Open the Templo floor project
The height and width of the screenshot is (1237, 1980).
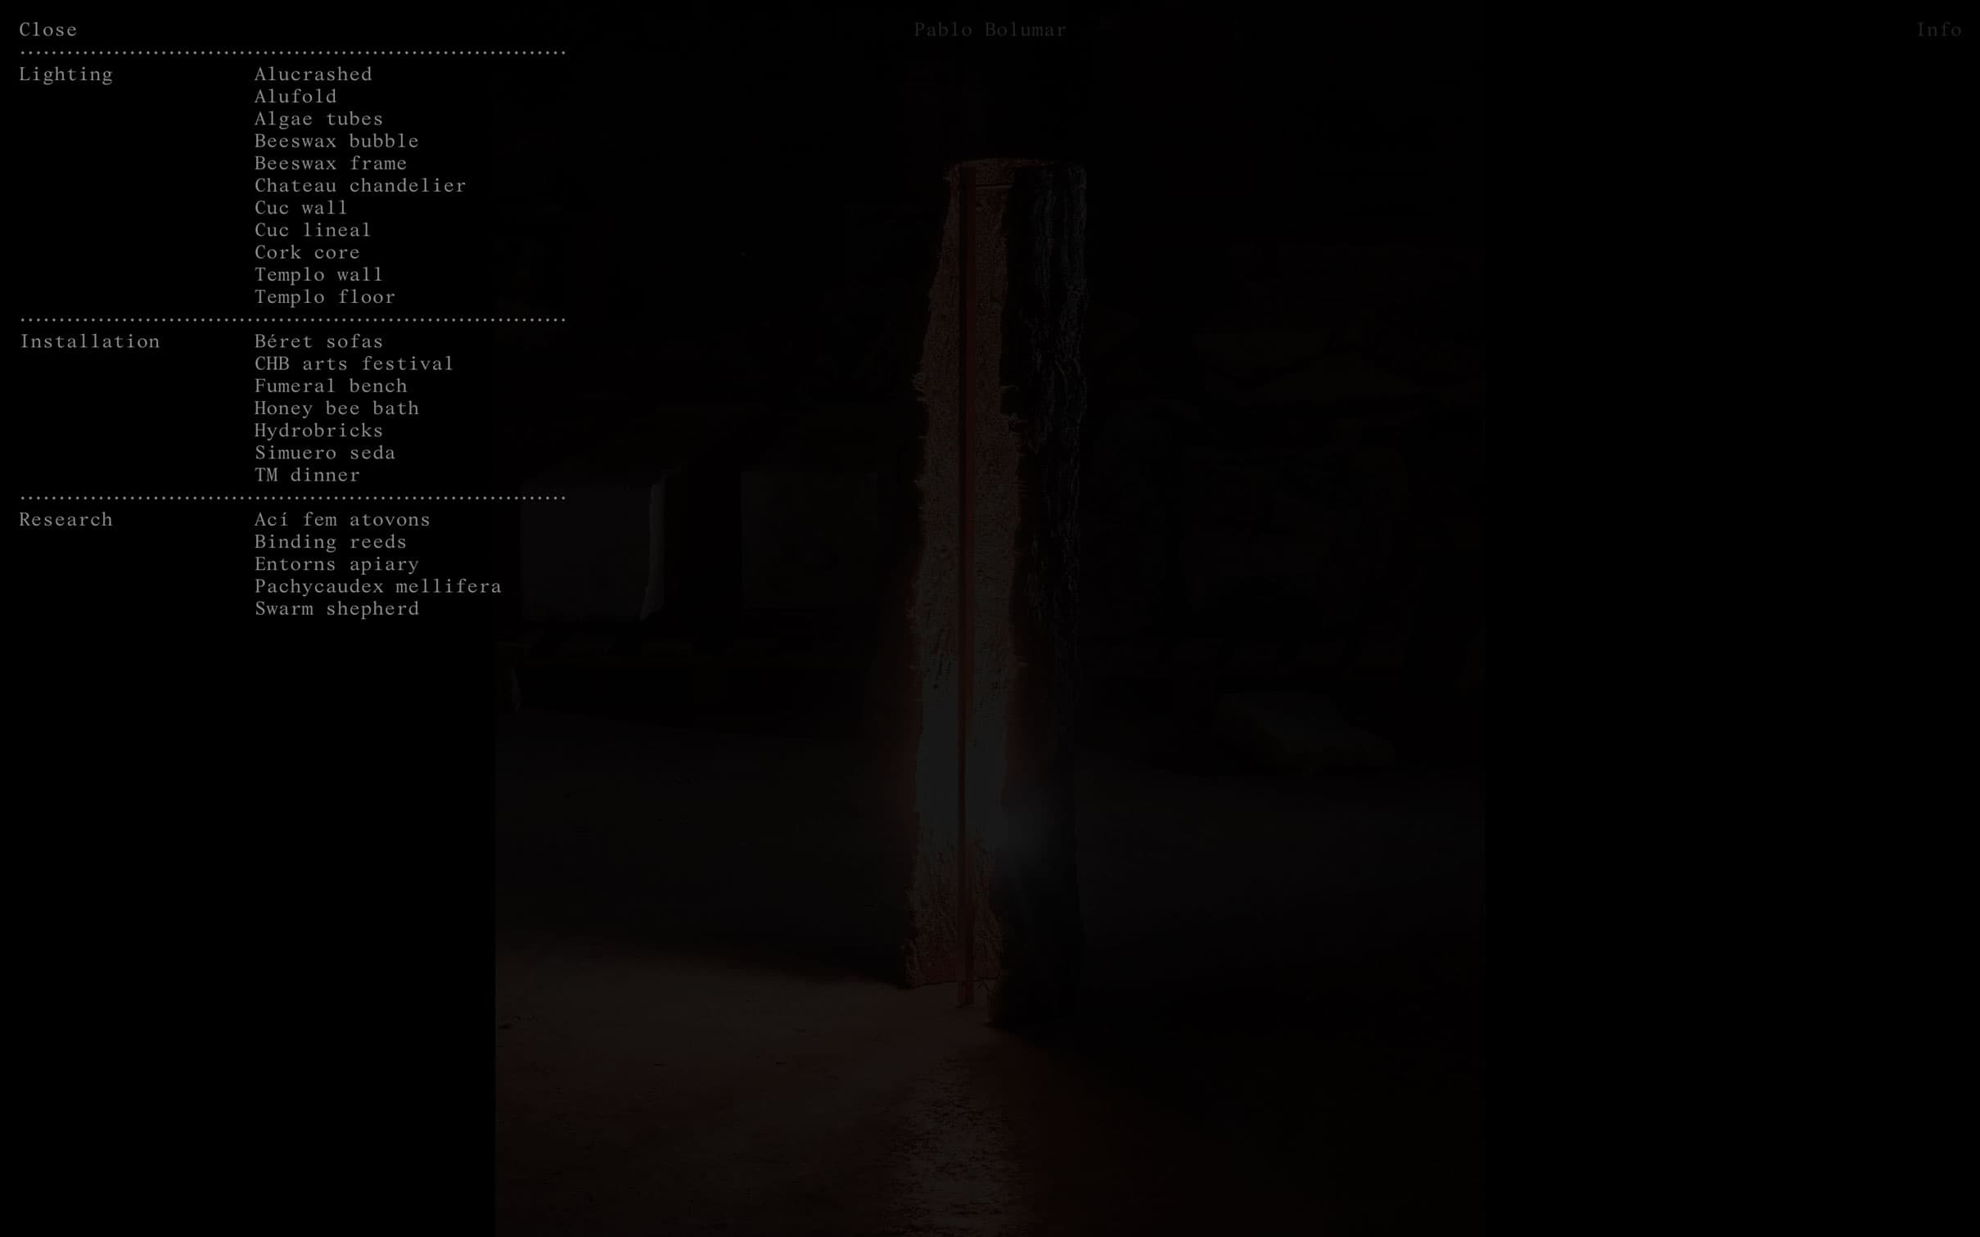click(x=325, y=296)
